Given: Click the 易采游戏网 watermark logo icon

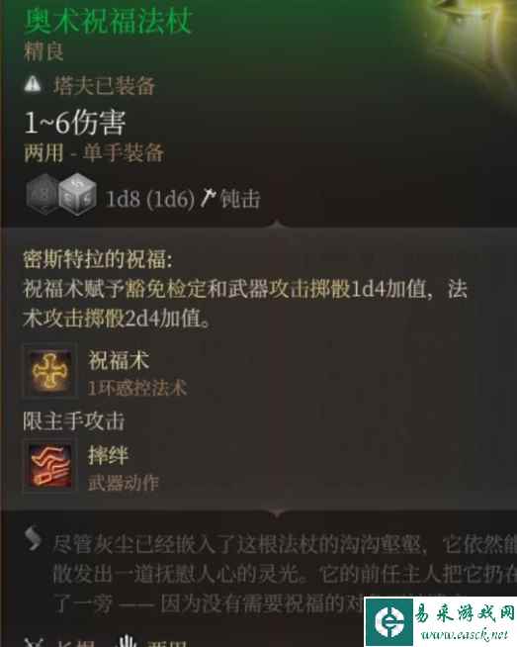Looking at the screenshot, I should pyautogui.click(x=389, y=622).
